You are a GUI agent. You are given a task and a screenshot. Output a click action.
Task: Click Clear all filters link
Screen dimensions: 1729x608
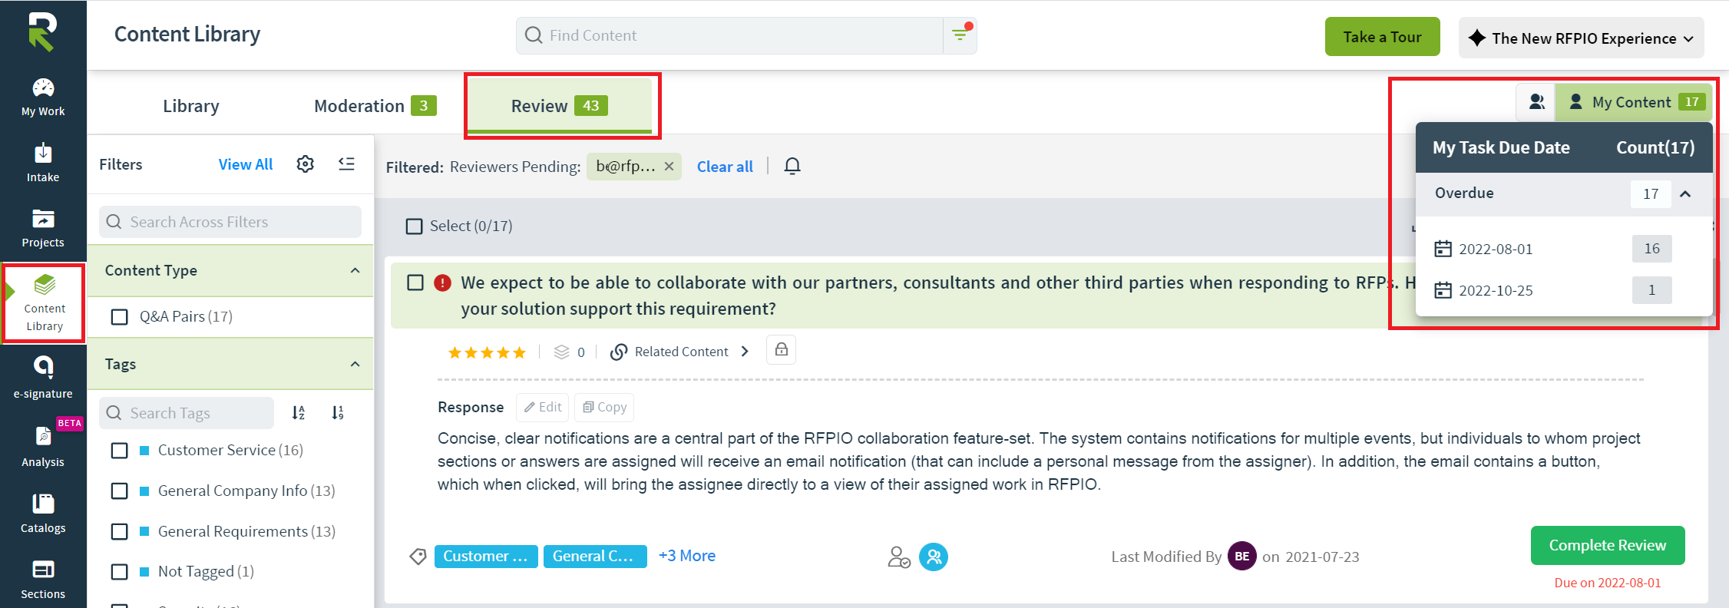coord(725,167)
